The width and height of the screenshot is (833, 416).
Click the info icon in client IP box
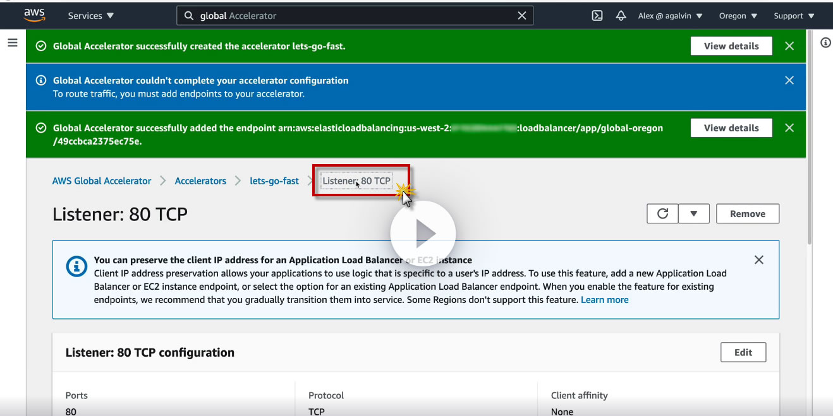(x=76, y=266)
